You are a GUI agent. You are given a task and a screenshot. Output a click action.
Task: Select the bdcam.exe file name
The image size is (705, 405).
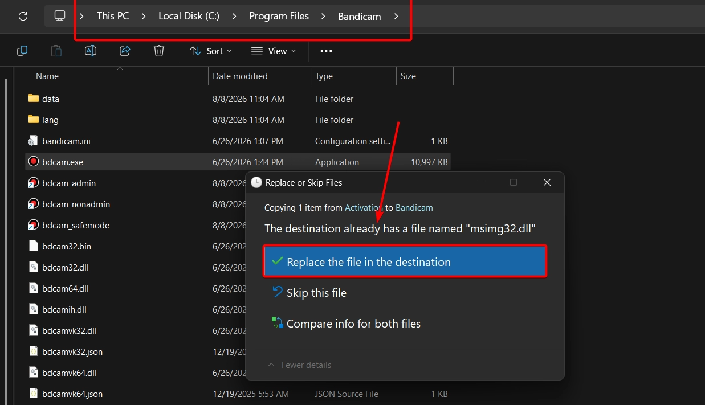pos(63,162)
